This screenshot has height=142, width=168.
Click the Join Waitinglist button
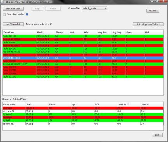13,24
